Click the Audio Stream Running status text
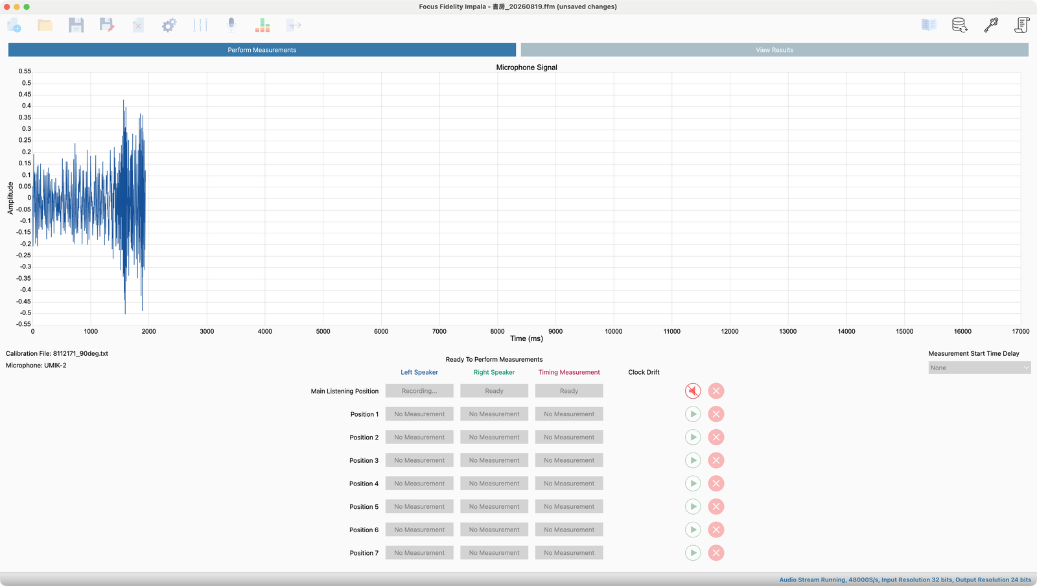 click(905, 580)
